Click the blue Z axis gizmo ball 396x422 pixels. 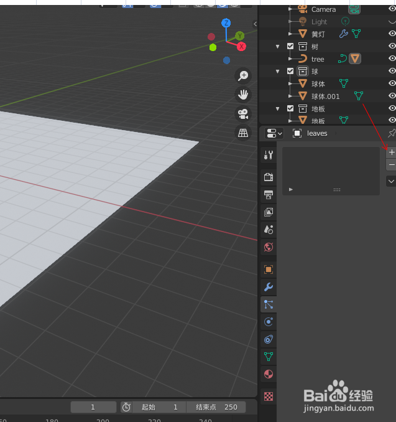coord(226,23)
